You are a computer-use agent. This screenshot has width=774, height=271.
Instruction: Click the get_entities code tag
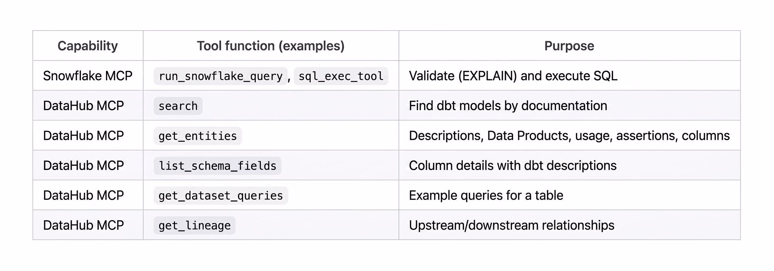(x=197, y=136)
